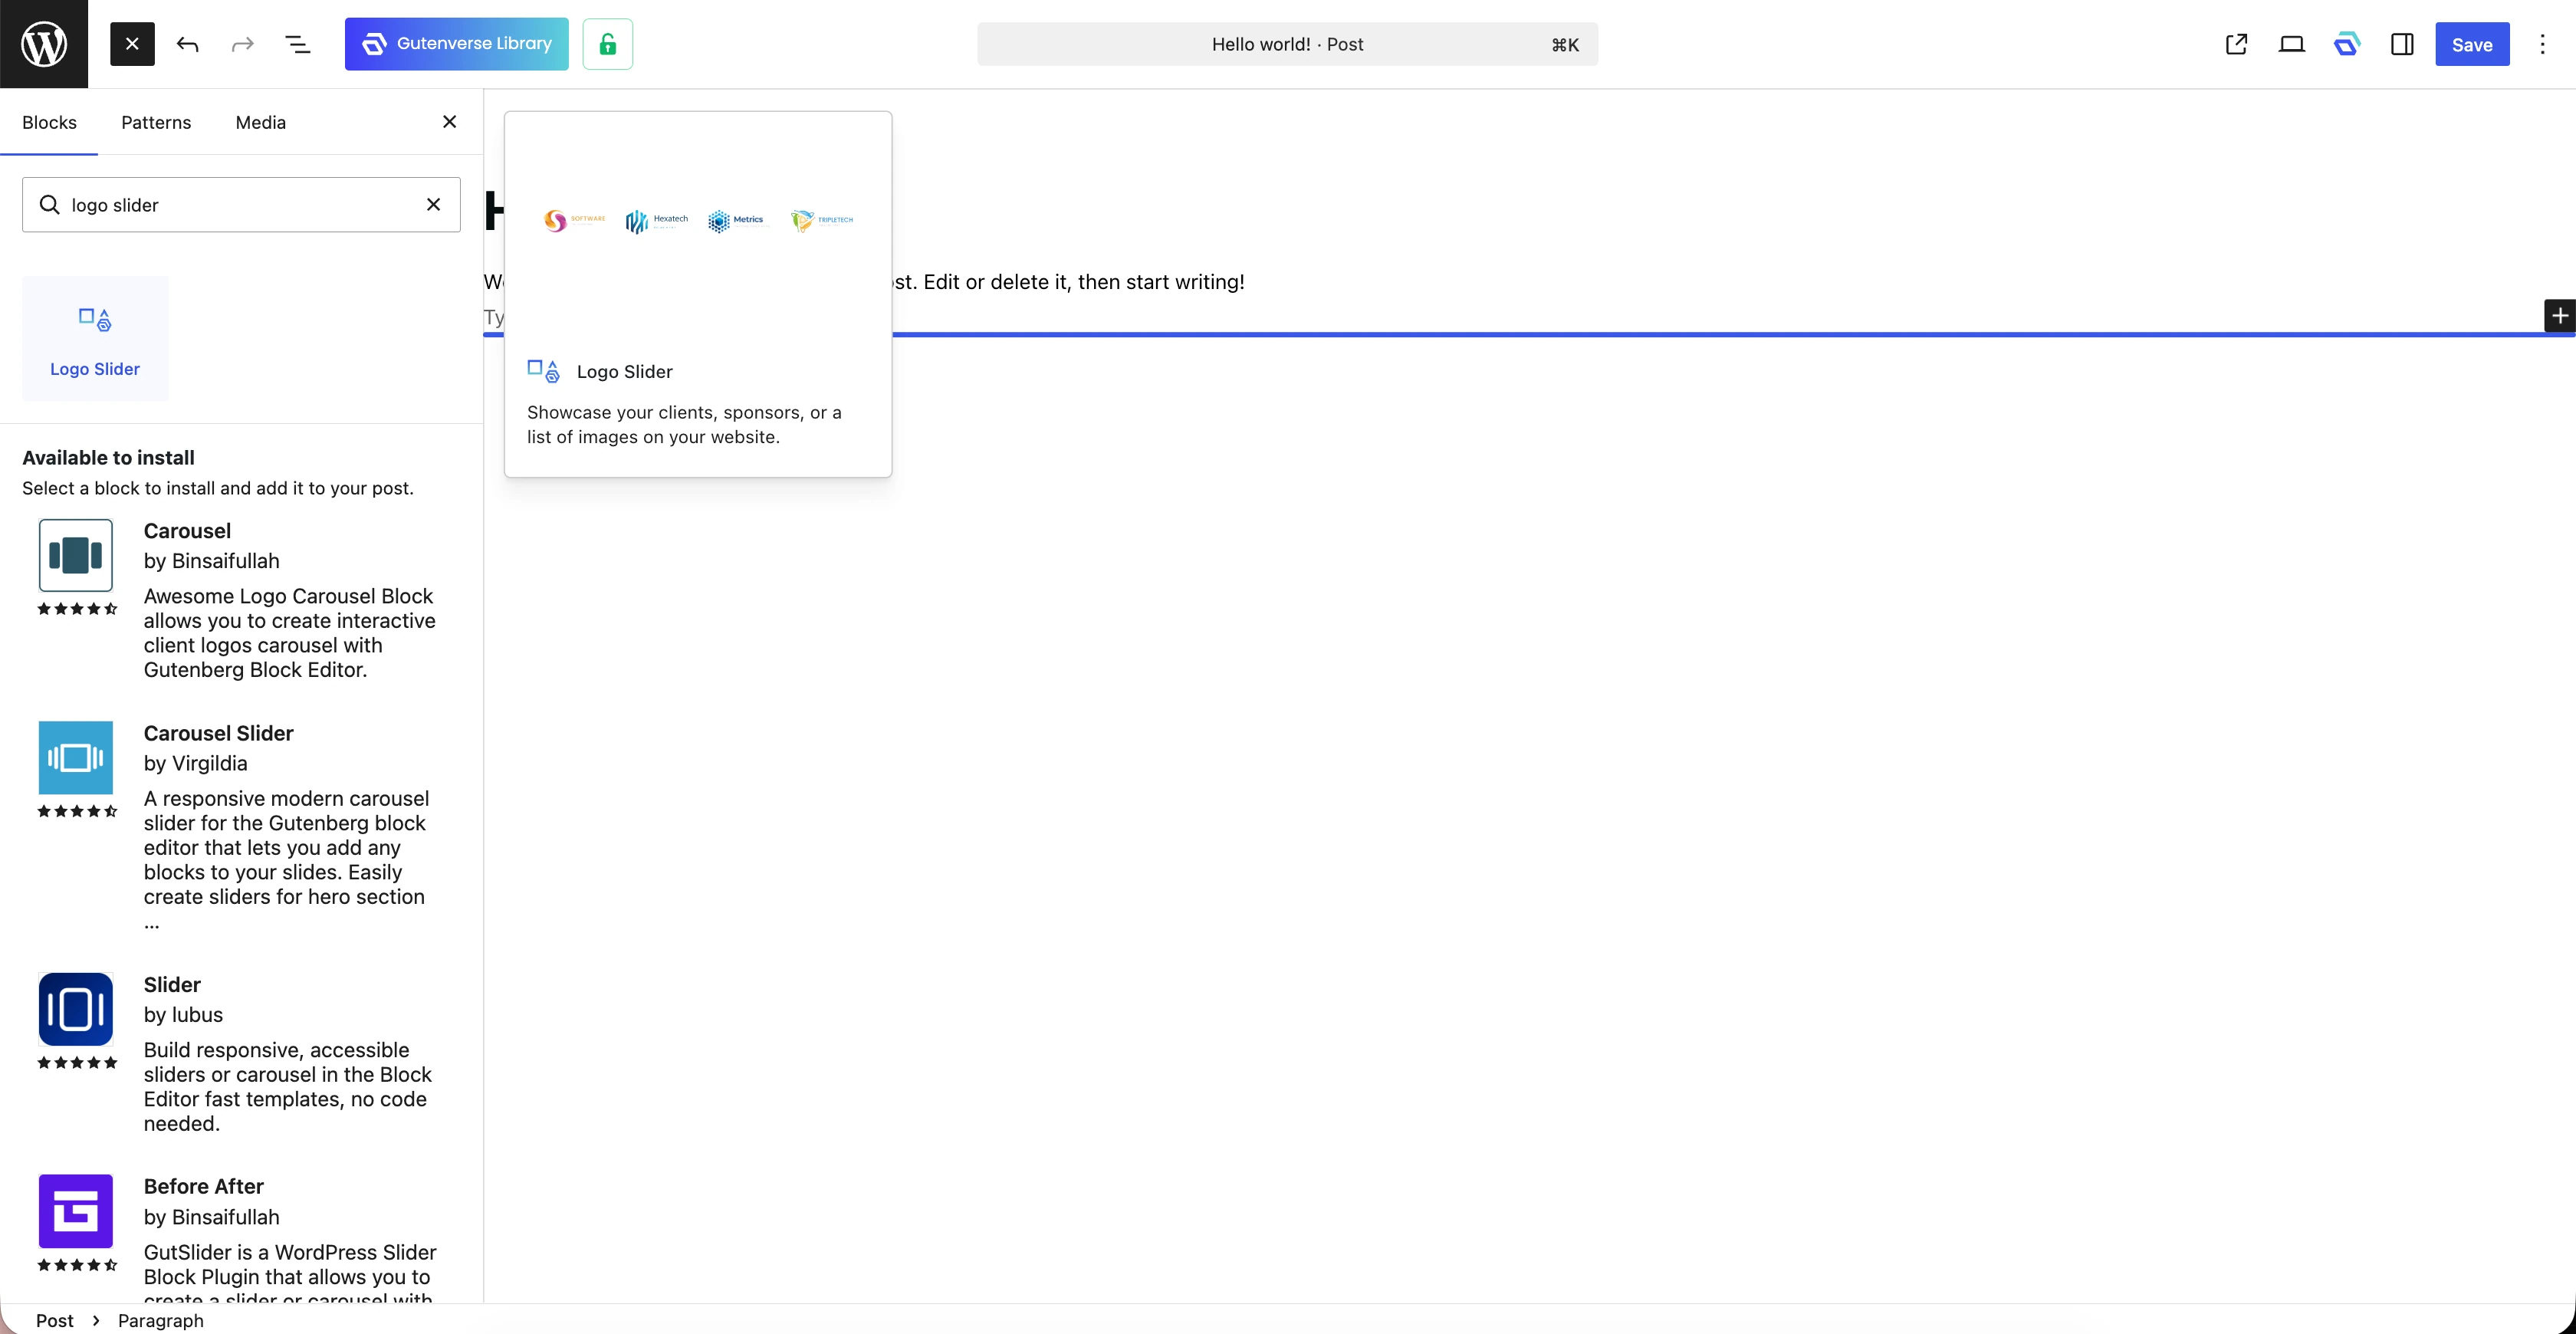Open the three-dot options menu

pyautogui.click(x=2542, y=44)
